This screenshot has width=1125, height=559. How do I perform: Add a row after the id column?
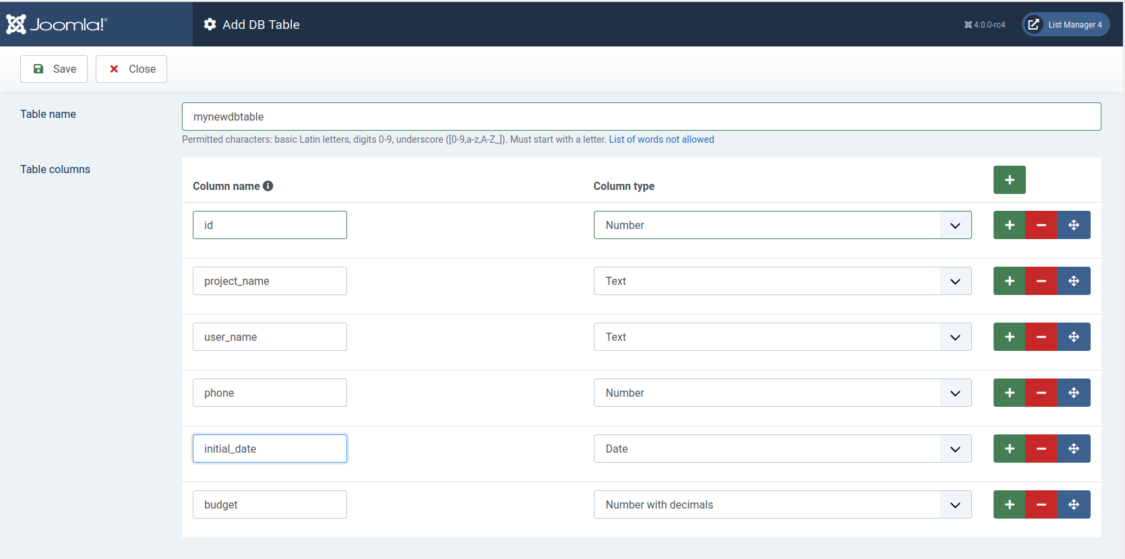(x=1009, y=225)
